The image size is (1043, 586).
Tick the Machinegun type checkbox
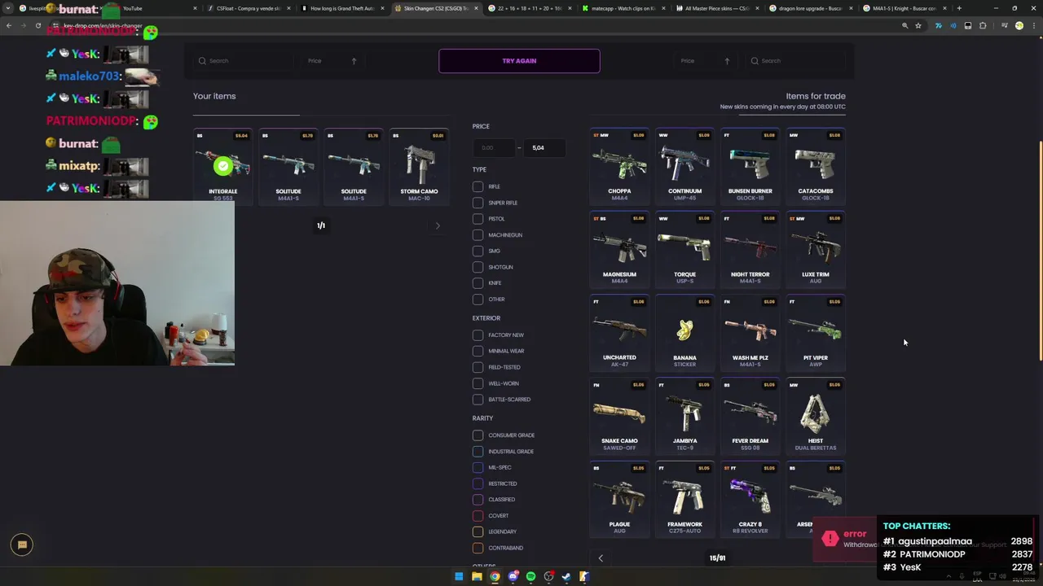pos(477,234)
